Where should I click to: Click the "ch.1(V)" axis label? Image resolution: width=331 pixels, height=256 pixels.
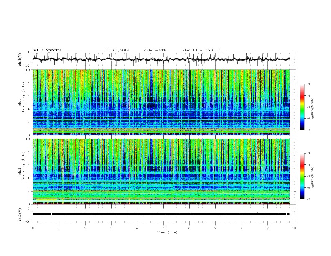pyautogui.click(x=20, y=59)
